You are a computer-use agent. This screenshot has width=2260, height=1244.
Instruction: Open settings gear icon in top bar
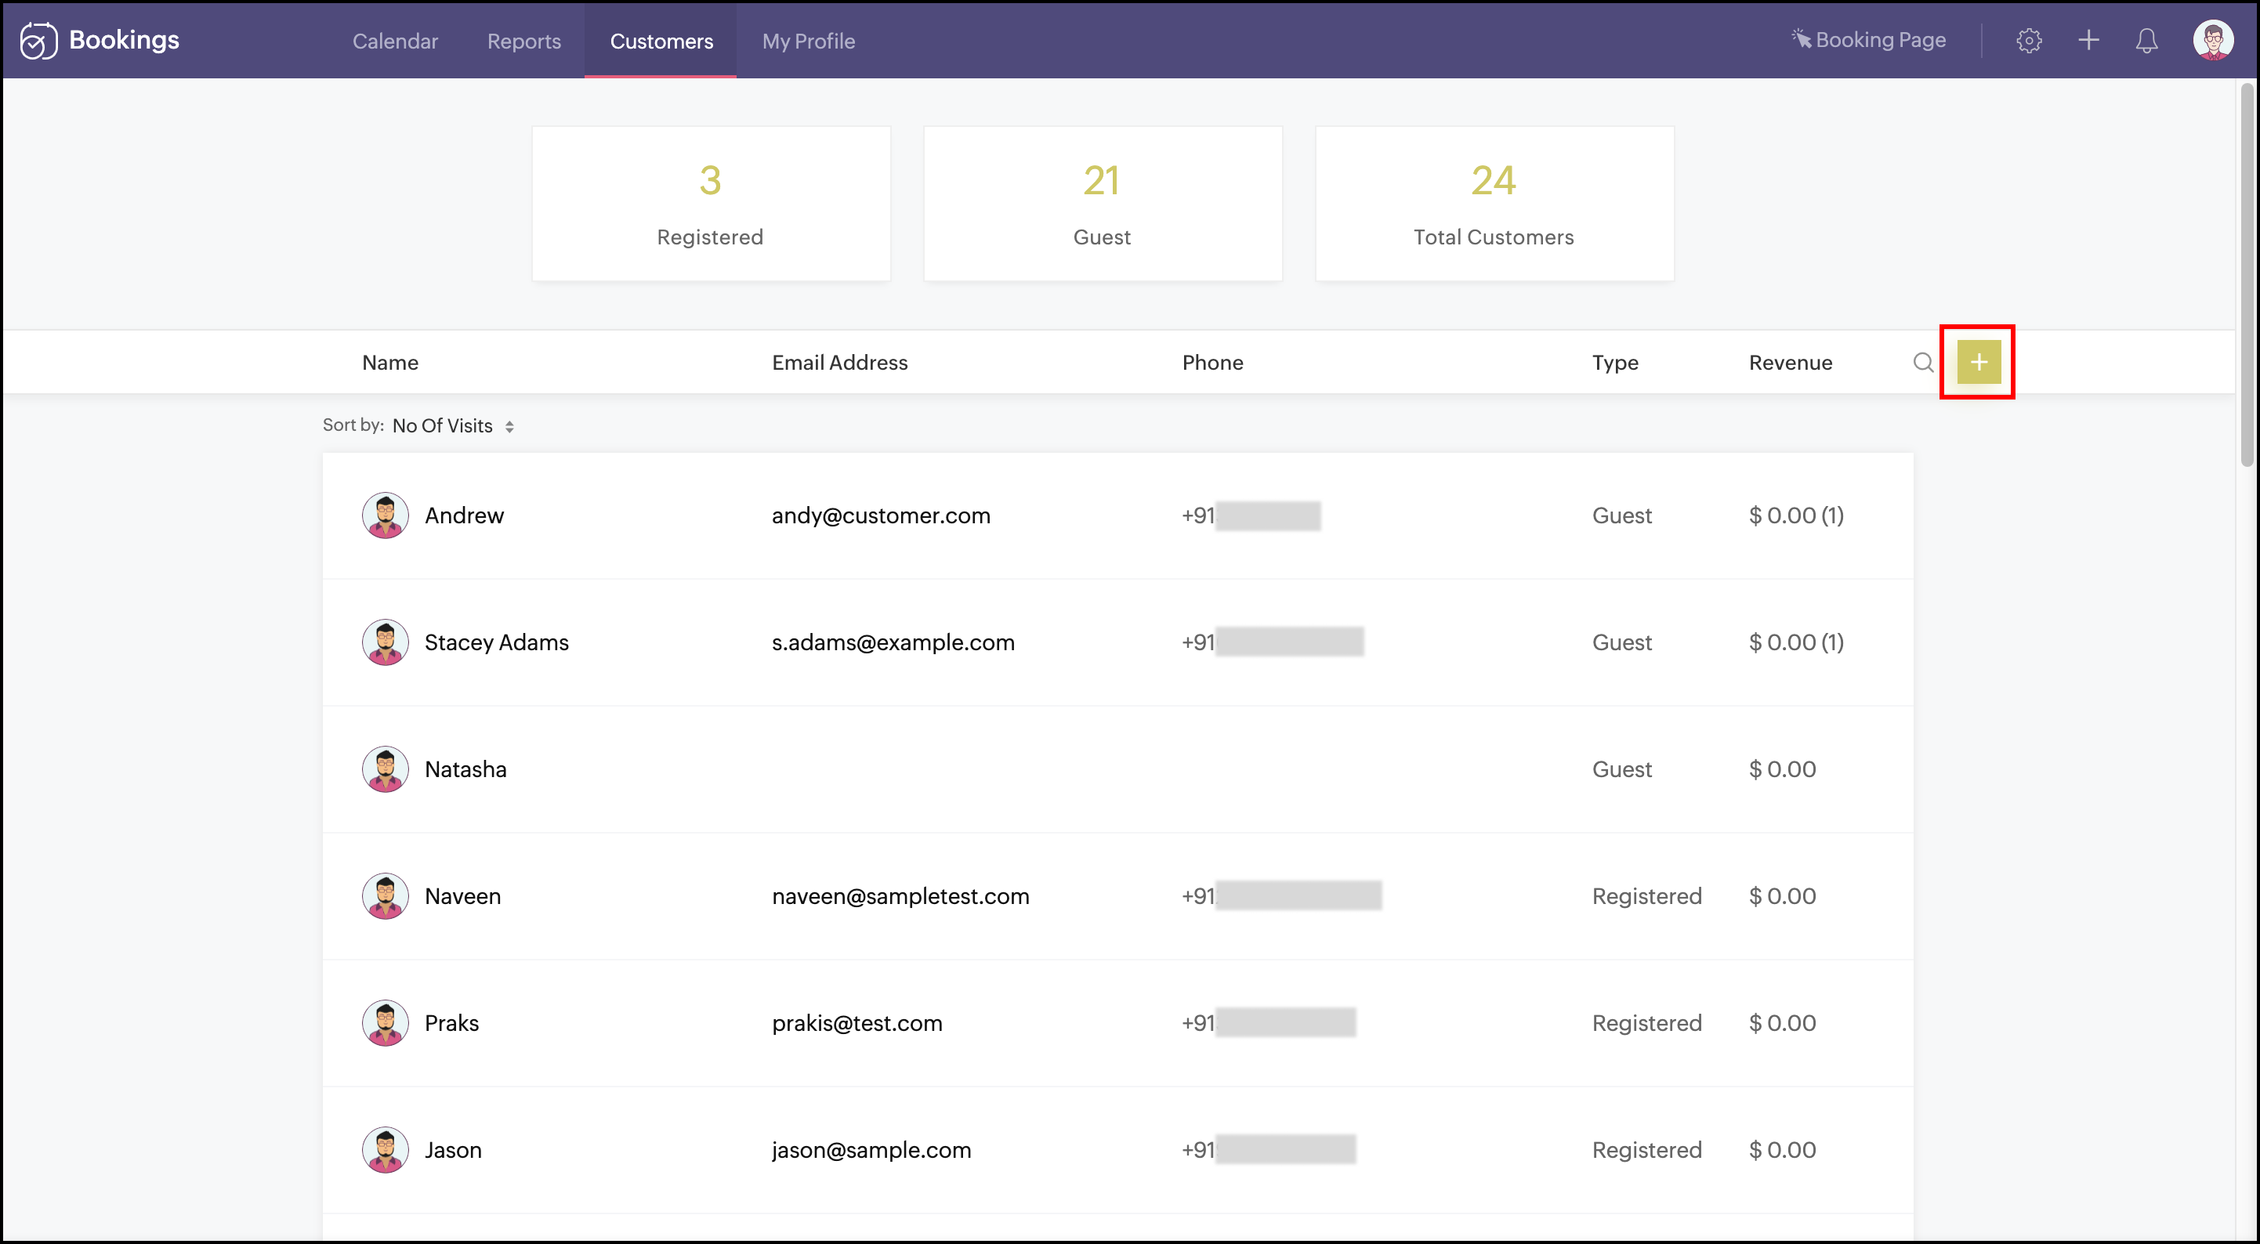2027,41
